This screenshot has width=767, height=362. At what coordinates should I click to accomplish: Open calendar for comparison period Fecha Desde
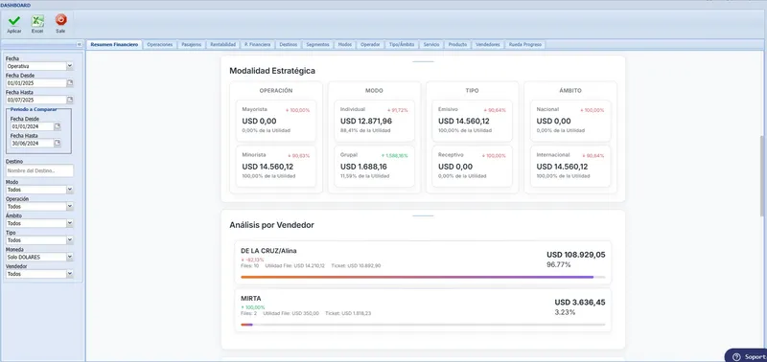click(x=58, y=126)
